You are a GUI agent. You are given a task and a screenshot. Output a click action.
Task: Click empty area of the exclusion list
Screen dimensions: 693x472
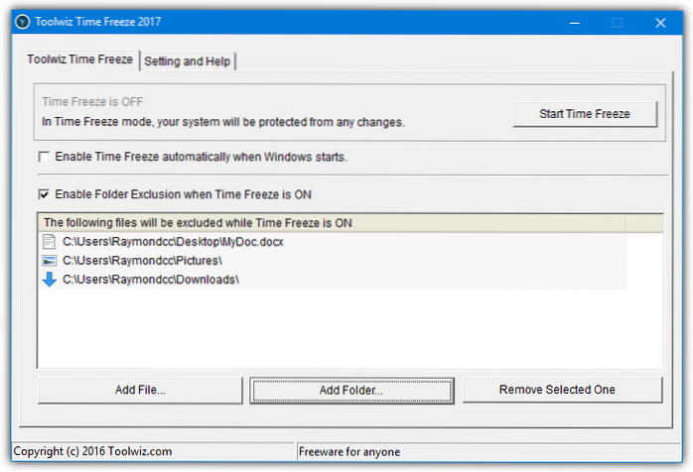click(x=349, y=327)
